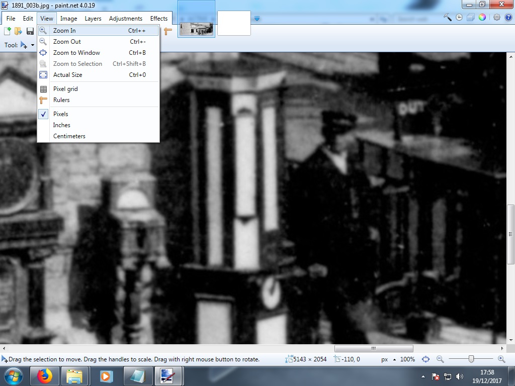Activate Zoom to Window icon in status bar
Screen dimensions: 515x386
pos(426,359)
